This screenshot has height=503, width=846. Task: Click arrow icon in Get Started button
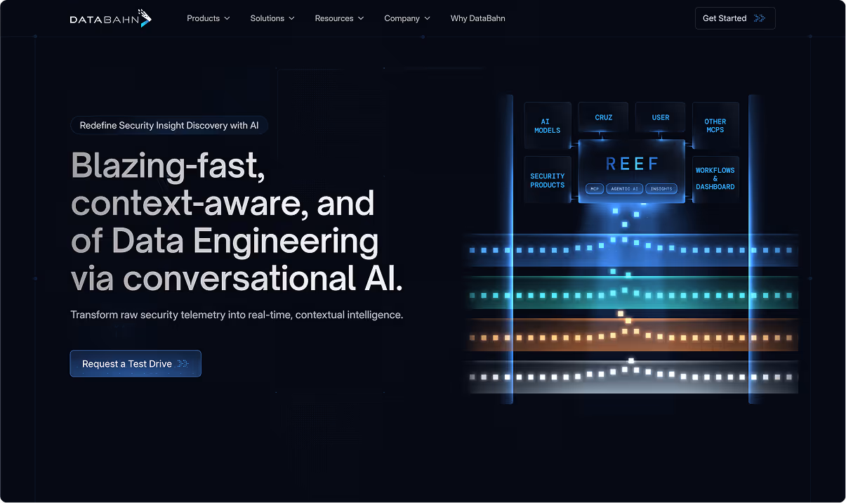coord(760,18)
